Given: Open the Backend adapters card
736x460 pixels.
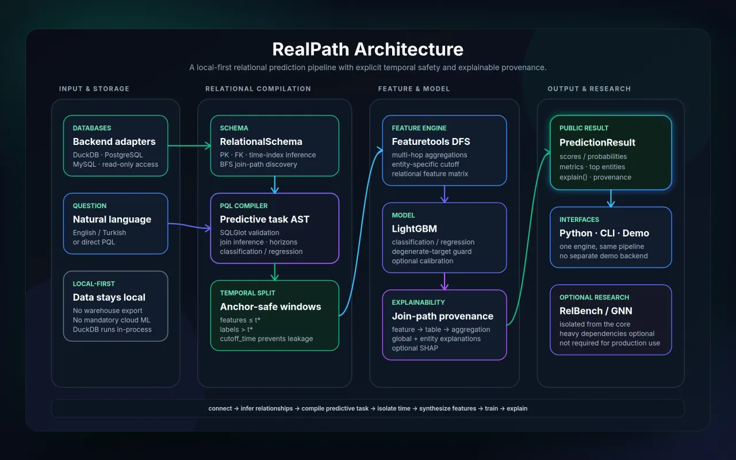Looking at the screenshot, I should point(116,145).
